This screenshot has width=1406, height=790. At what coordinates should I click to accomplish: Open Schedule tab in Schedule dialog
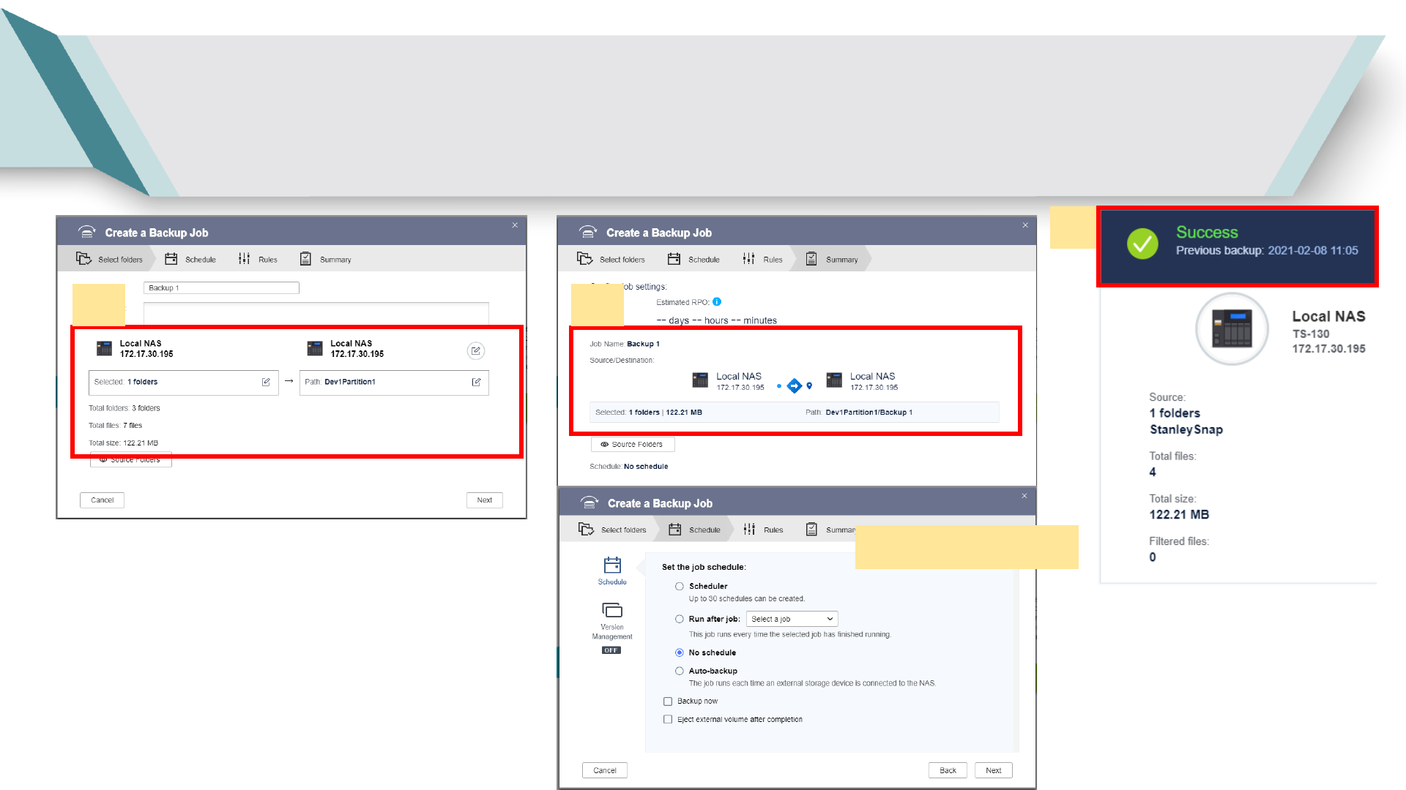pos(695,530)
